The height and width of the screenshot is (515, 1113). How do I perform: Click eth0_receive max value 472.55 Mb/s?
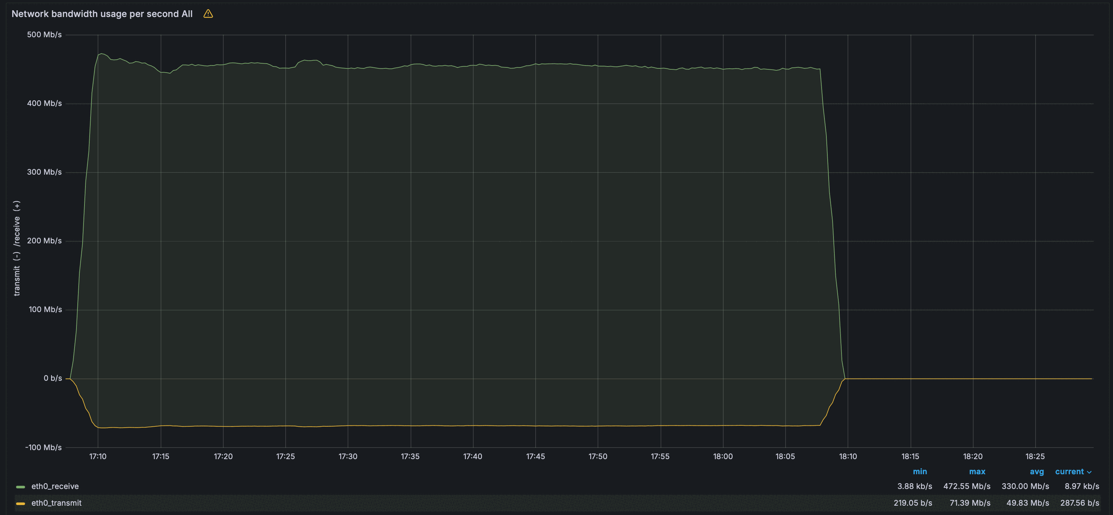pyautogui.click(x=966, y=486)
